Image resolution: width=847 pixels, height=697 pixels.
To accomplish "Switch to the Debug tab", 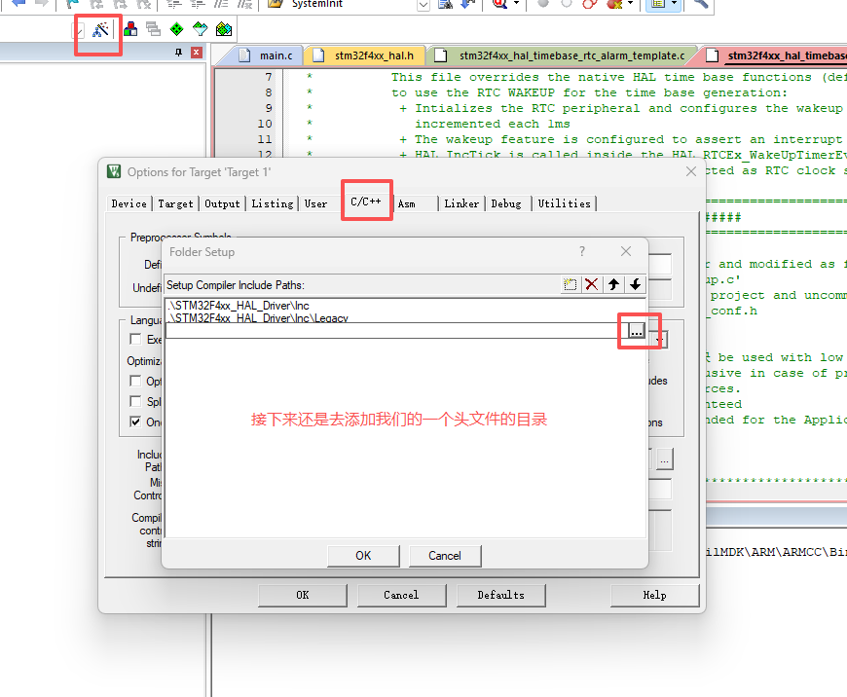I will (x=505, y=203).
